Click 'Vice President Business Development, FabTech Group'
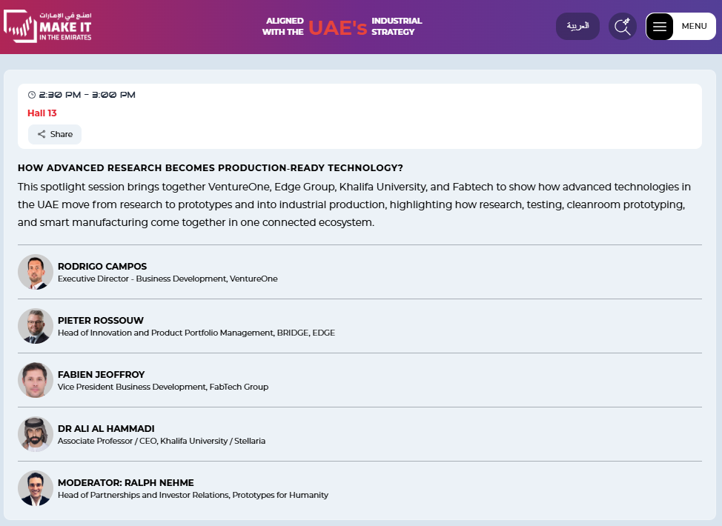 [163, 387]
